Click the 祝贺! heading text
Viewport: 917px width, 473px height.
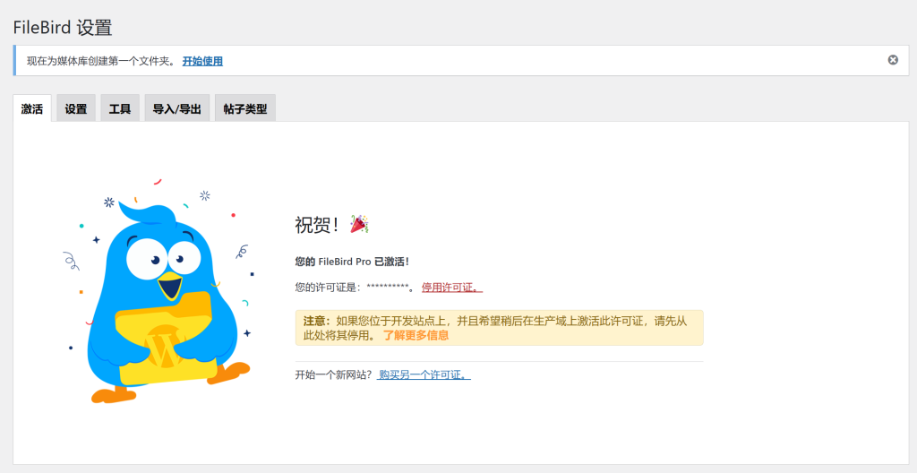(316, 225)
